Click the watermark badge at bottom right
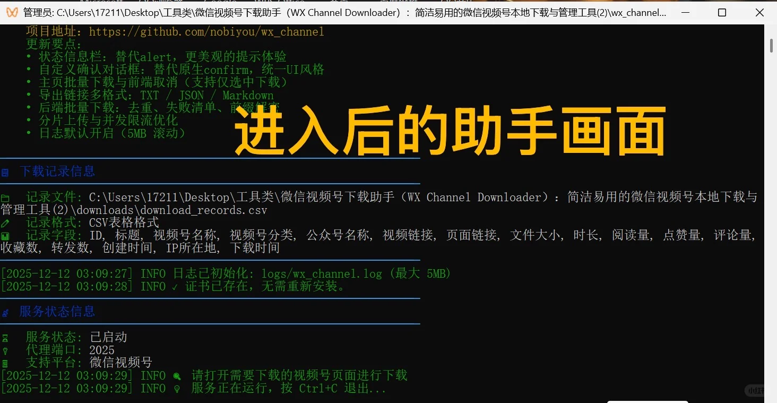 (754, 390)
